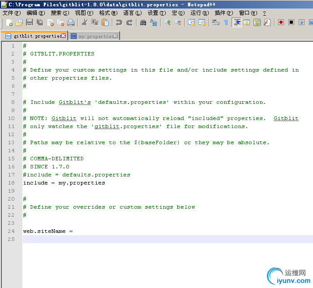Place cursor on 'include = my.properties' line
This screenshot has height=288, width=313.
64,183
